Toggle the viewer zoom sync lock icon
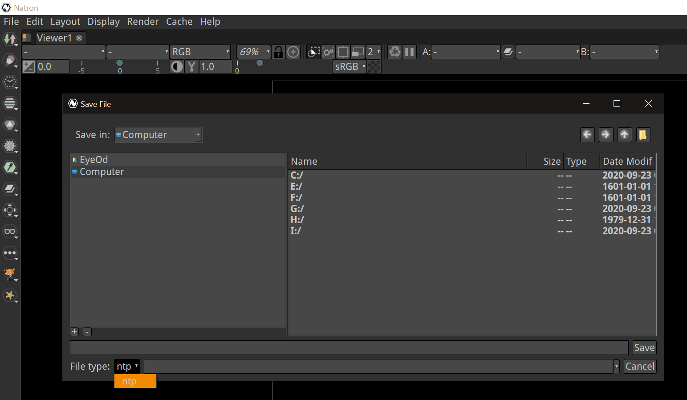This screenshot has height=400, width=687. (x=278, y=52)
